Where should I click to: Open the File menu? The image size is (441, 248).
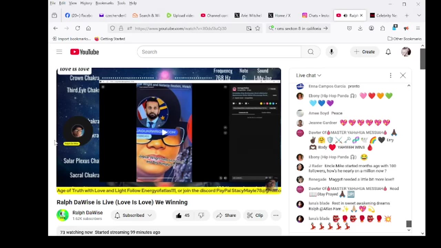[53, 3]
